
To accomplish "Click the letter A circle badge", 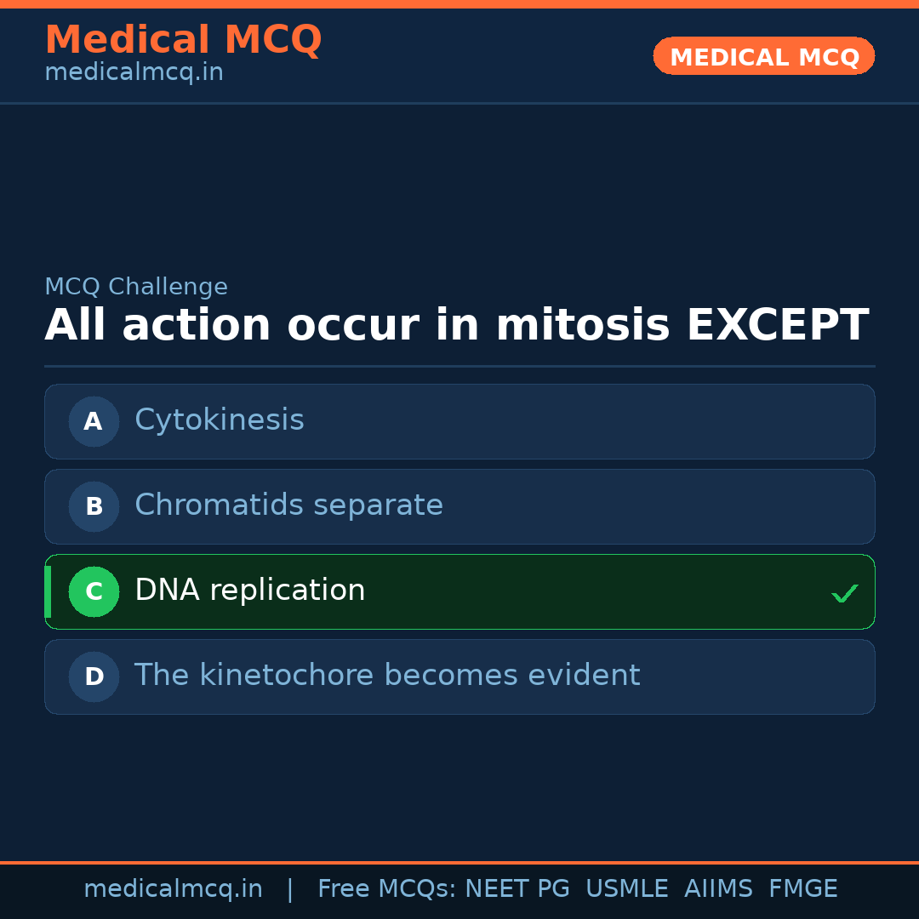I will pyautogui.click(x=94, y=421).
